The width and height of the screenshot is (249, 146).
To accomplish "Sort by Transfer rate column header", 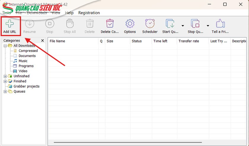I will (x=193, y=41).
